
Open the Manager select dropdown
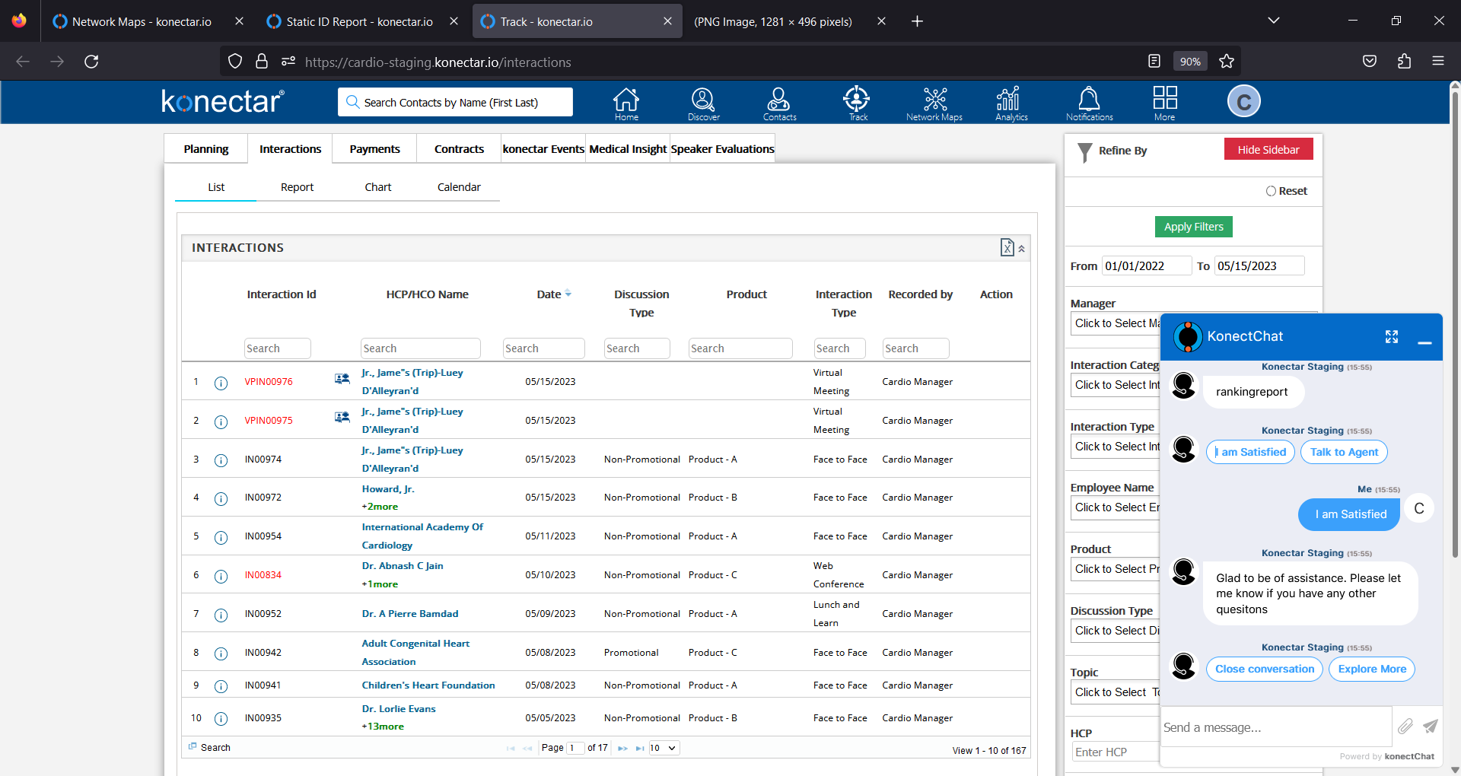pyautogui.click(x=1116, y=323)
